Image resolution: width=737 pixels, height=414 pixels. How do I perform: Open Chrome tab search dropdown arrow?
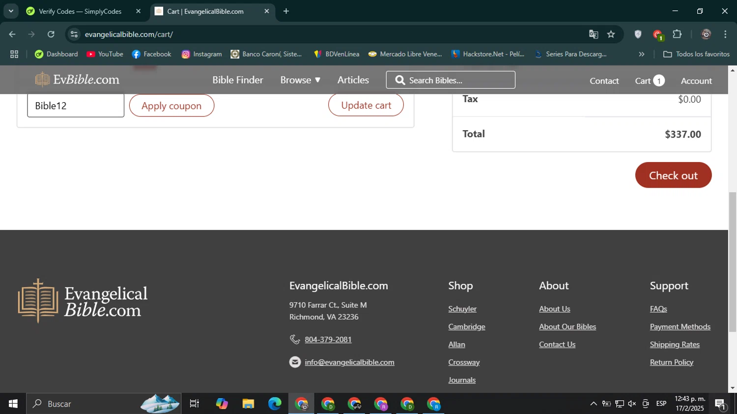pyautogui.click(x=11, y=11)
